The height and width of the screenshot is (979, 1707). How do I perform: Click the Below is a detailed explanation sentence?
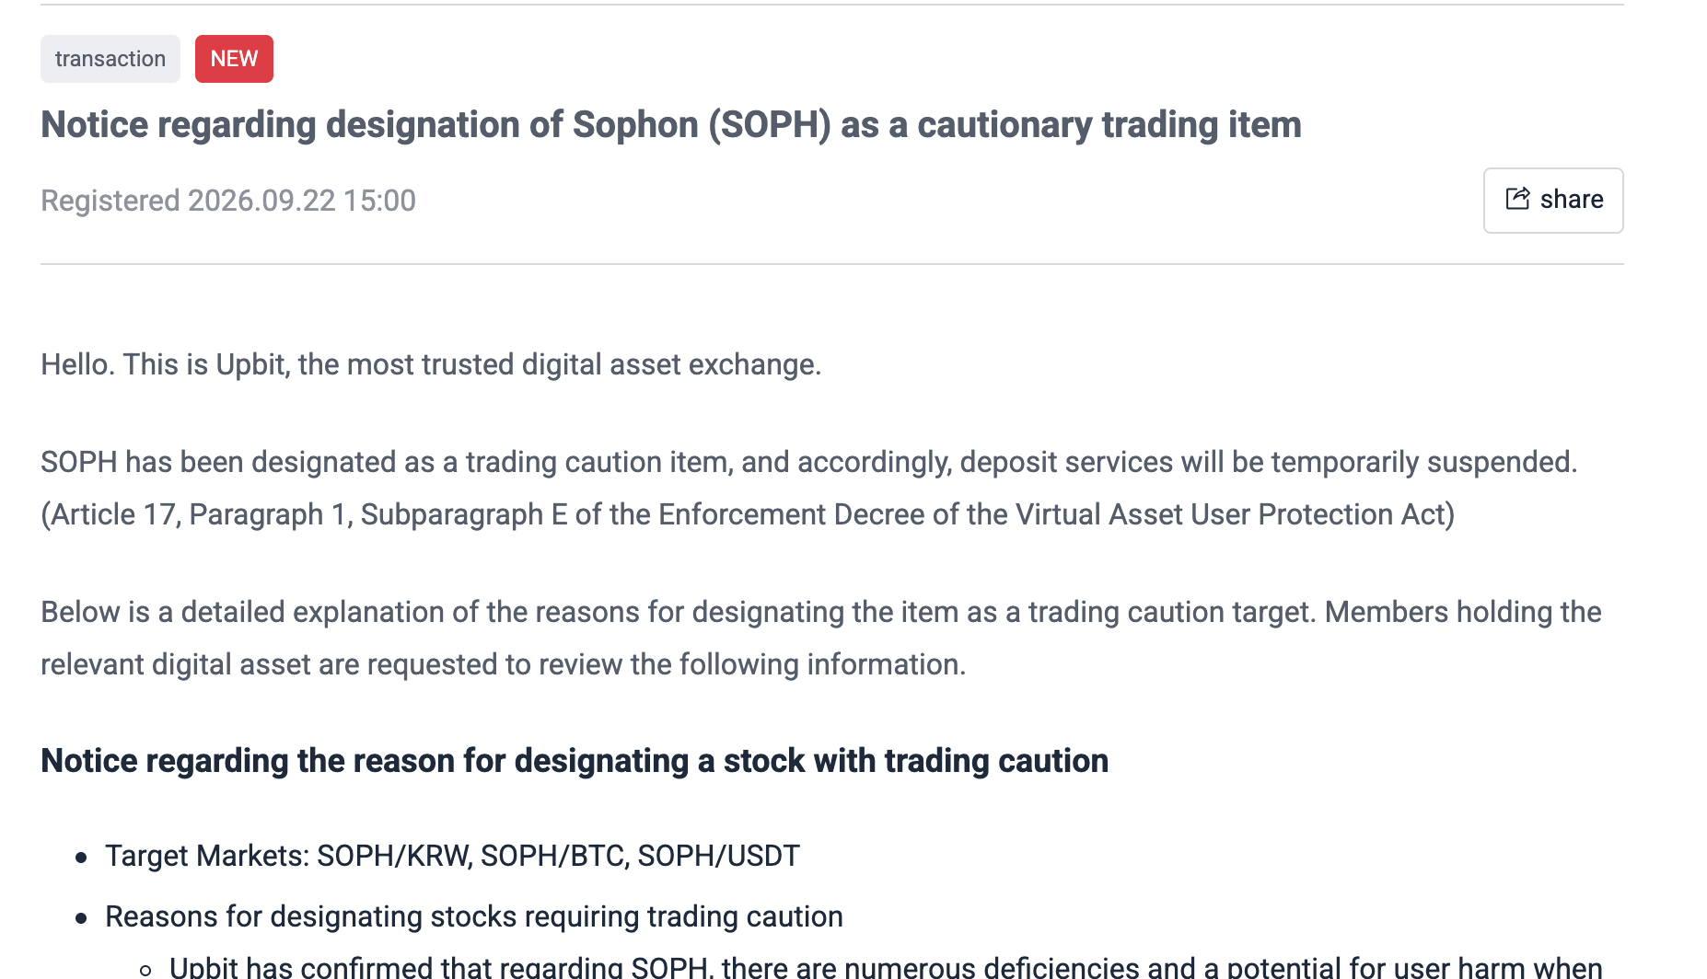pyautogui.click(x=821, y=612)
